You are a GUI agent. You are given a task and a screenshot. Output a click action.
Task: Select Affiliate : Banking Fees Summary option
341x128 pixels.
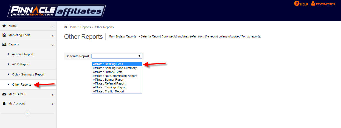click(117, 68)
